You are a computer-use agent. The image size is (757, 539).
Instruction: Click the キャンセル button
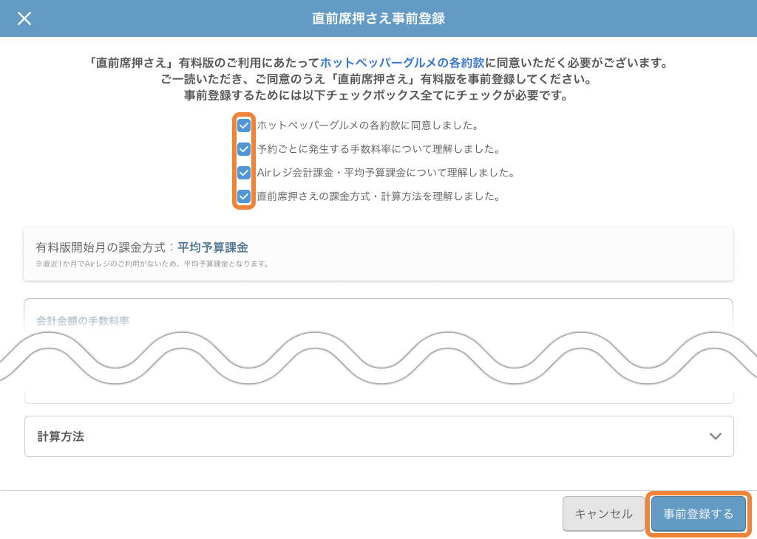click(x=604, y=513)
